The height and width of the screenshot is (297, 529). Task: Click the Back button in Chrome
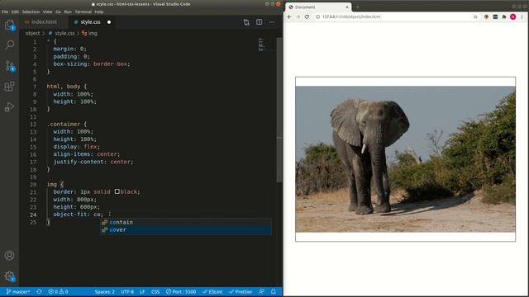pos(289,16)
